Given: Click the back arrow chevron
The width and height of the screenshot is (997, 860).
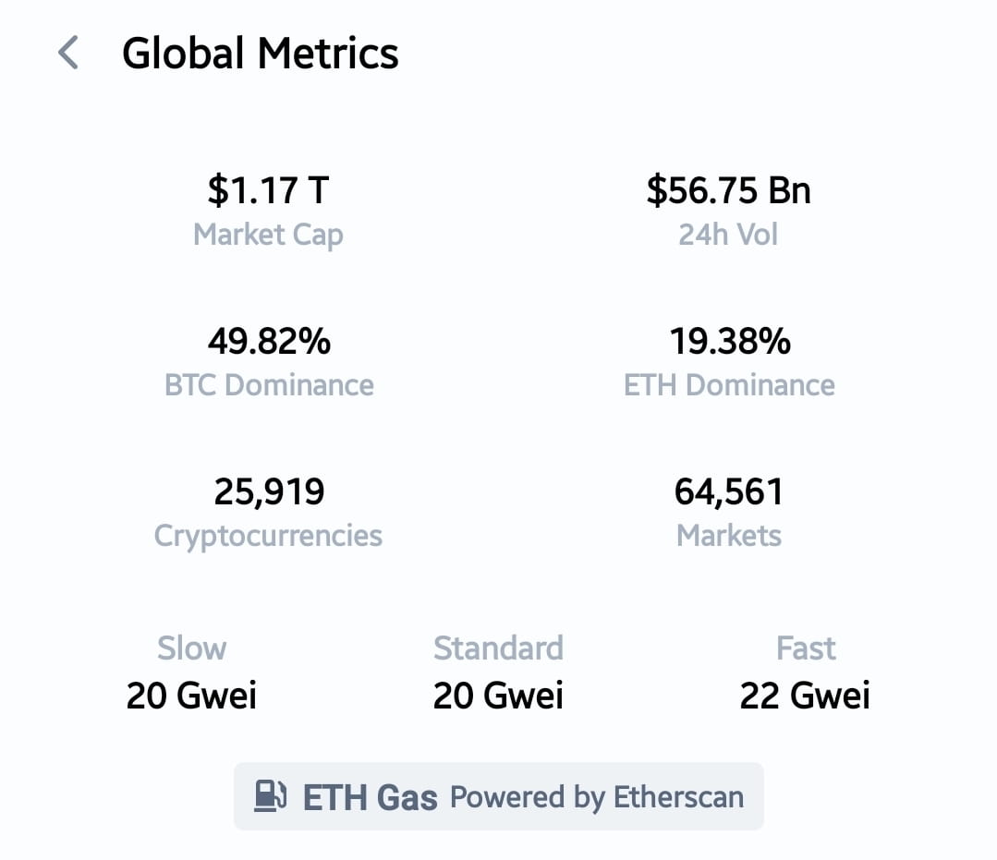Looking at the screenshot, I should pyautogui.click(x=68, y=54).
